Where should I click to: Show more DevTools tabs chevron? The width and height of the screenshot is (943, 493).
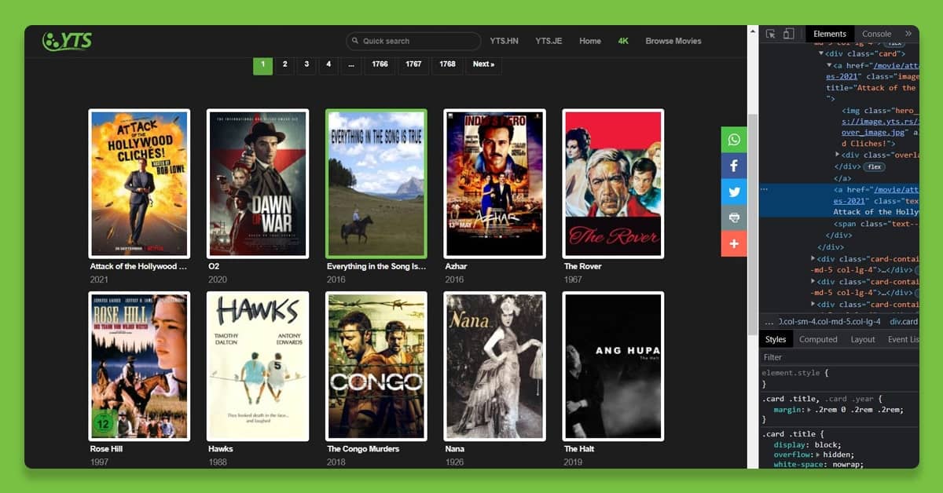coord(908,34)
